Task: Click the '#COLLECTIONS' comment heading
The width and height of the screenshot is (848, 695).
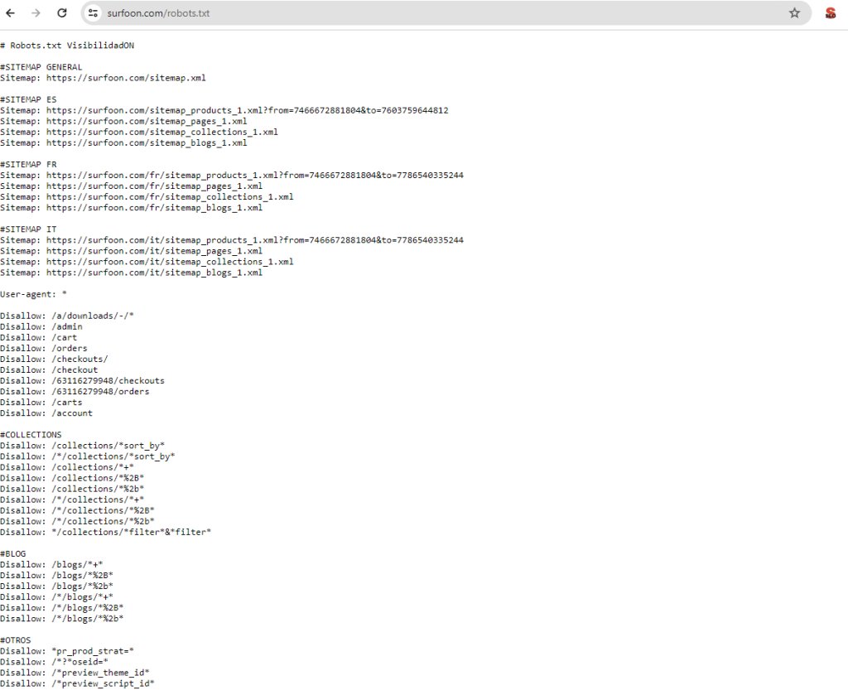Action: [x=31, y=435]
